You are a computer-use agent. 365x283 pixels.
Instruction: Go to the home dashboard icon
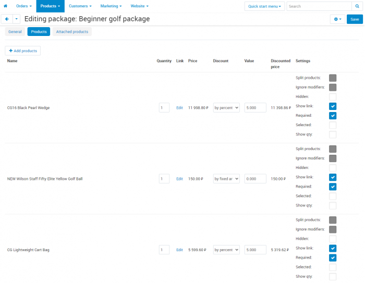point(5,6)
